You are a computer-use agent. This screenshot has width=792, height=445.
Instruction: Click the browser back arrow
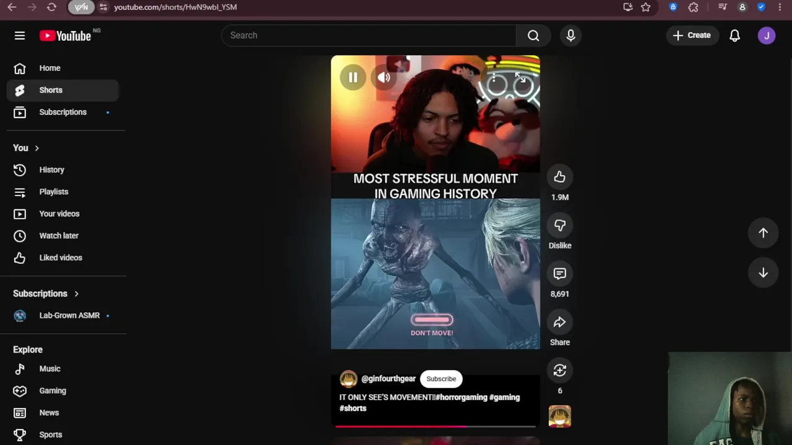(x=12, y=7)
